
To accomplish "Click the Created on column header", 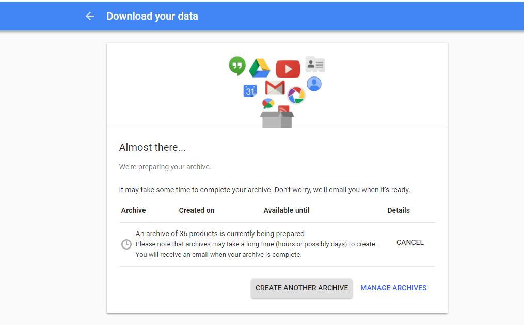I will click(196, 210).
